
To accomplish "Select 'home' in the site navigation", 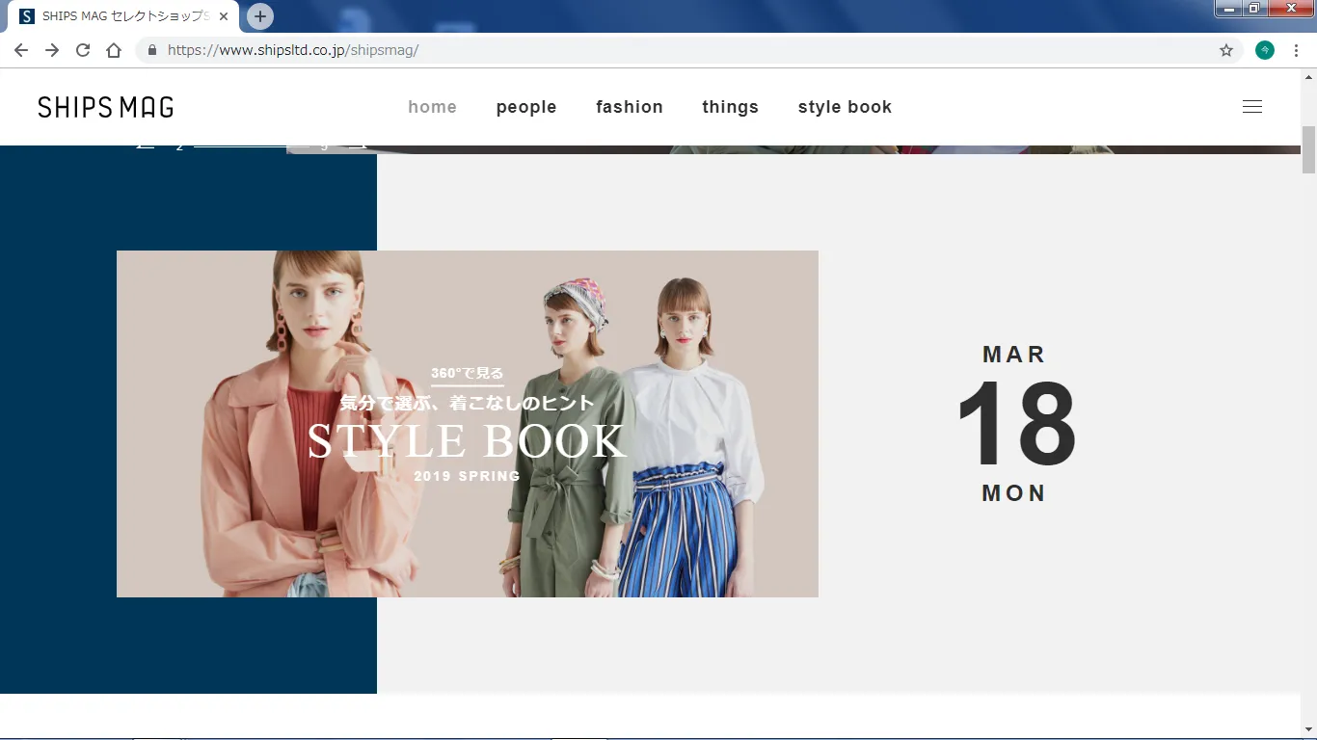I will [x=432, y=107].
